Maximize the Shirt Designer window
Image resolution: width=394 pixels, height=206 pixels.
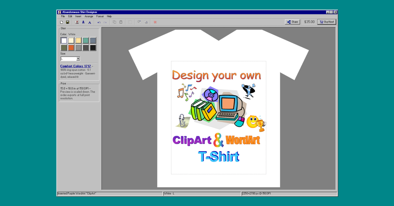point(331,12)
